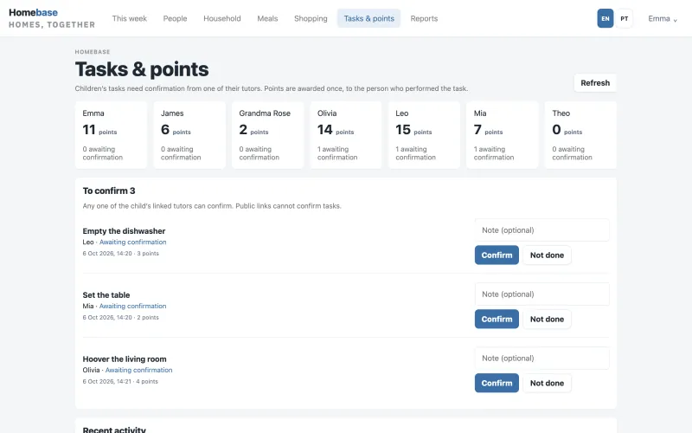
Task: Mark Empty the dishwasher as Not done
Action: [547, 255]
